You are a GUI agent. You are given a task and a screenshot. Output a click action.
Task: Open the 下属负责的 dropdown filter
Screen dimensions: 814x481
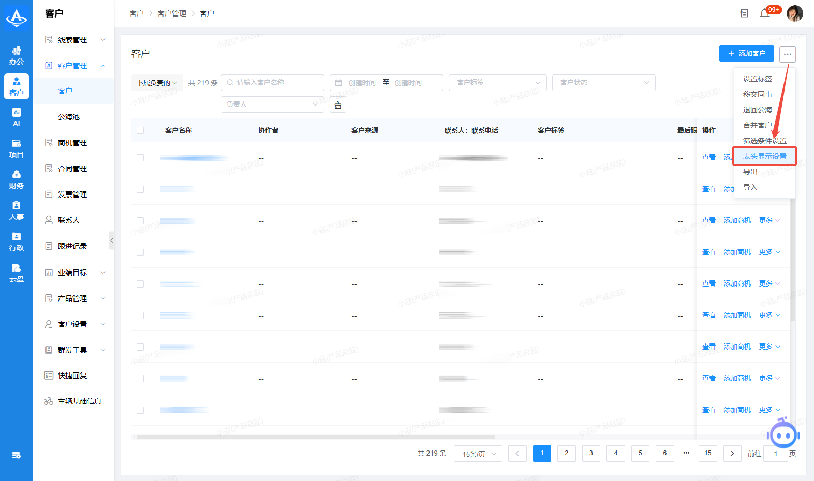[157, 83]
